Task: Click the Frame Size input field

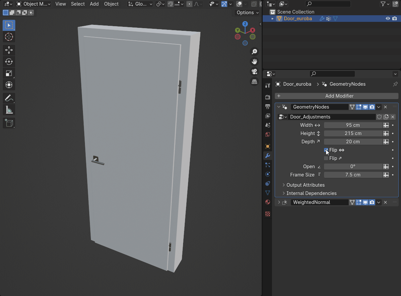Action: (353, 175)
